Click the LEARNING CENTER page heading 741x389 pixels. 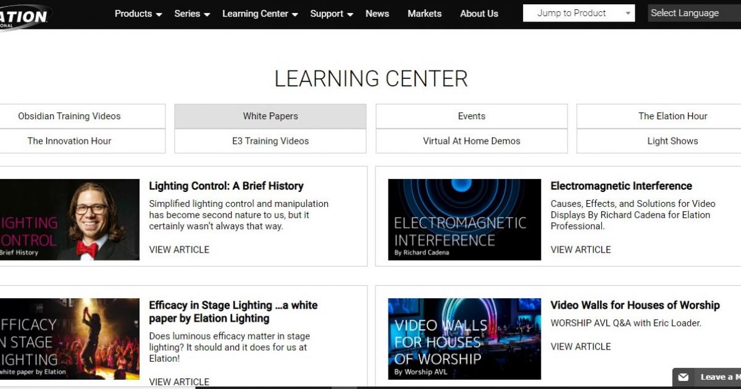[371, 78]
